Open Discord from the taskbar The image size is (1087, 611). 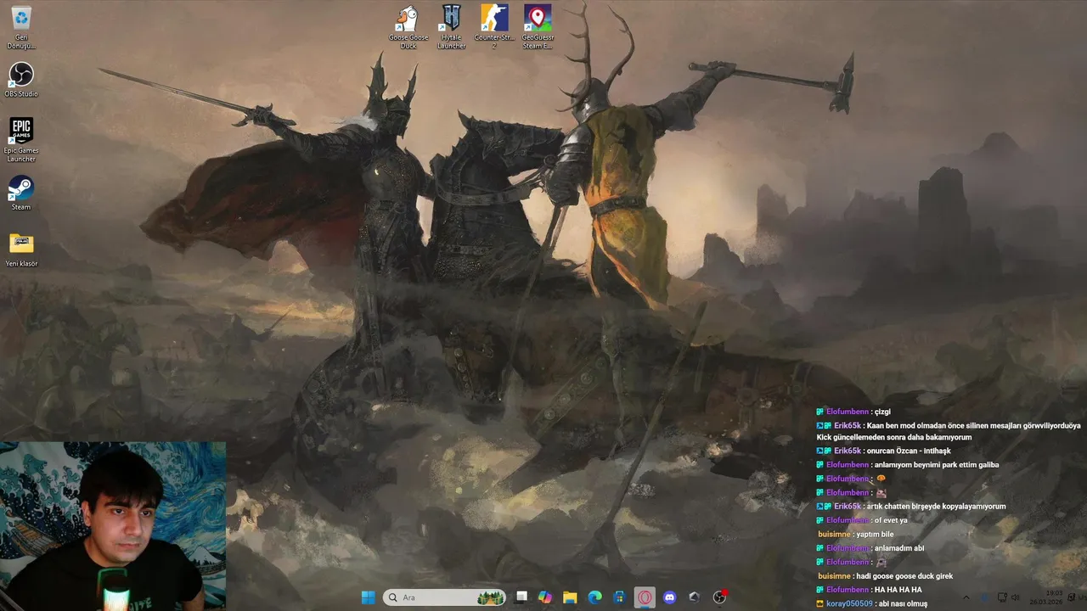[669, 597]
